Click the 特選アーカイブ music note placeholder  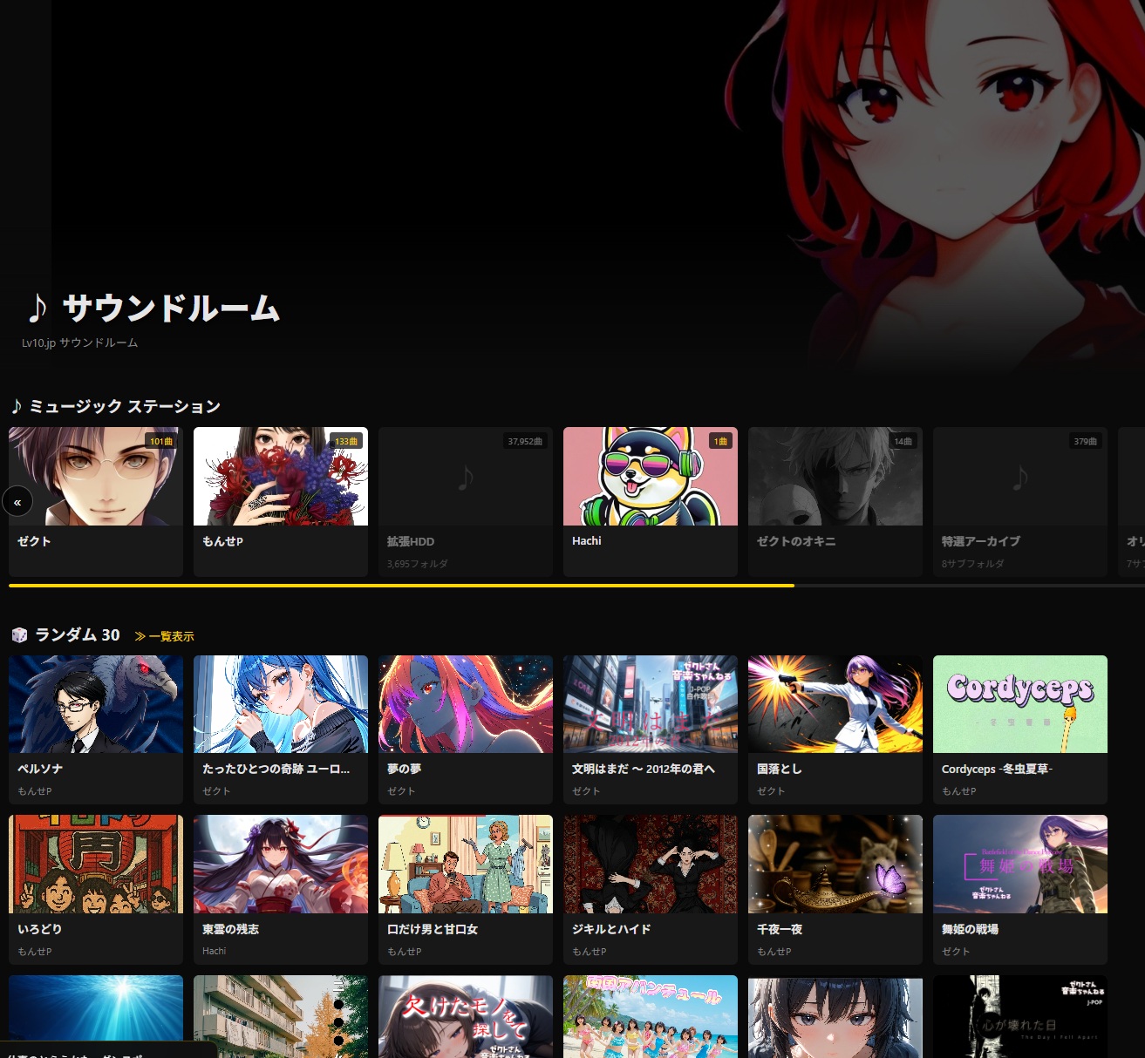[1019, 477]
